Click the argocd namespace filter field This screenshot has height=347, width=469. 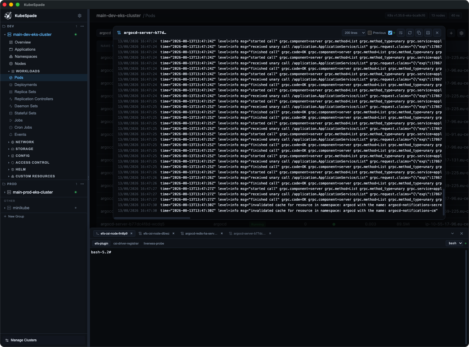pos(105,33)
